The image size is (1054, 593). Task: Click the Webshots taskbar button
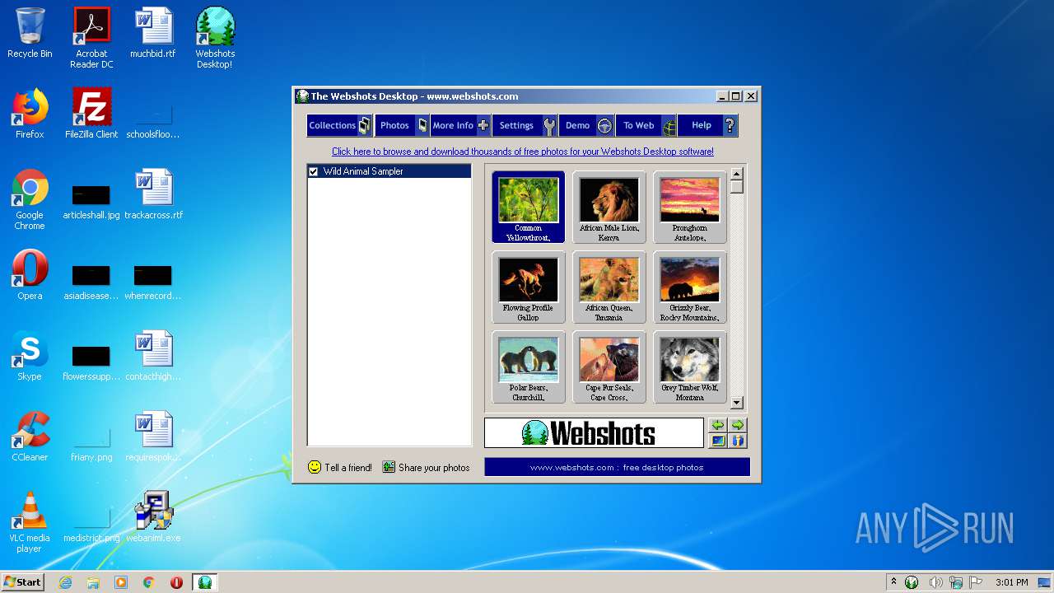coord(205,582)
